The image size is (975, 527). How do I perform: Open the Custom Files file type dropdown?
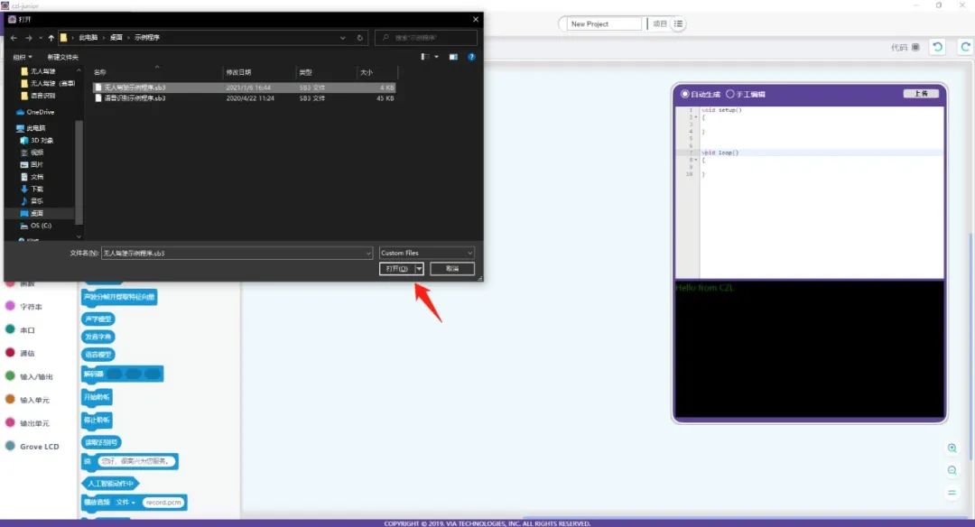(x=426, y=253)
